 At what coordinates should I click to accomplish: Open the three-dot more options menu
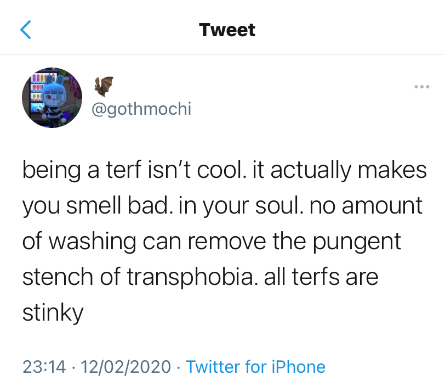click(x=421, y=87)
